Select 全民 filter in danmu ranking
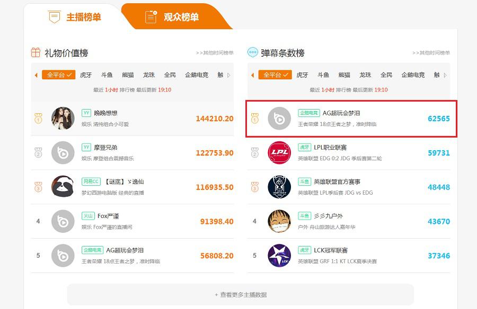Viewport: 477px width, 309px height. 386,75
